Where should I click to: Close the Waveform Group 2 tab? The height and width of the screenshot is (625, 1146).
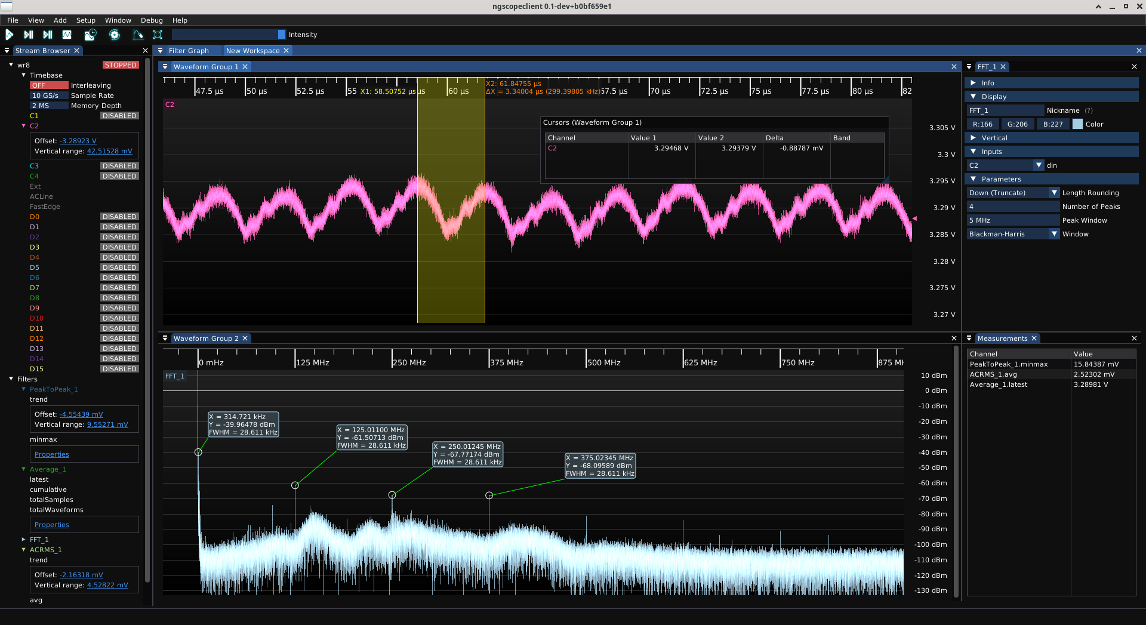245,338
